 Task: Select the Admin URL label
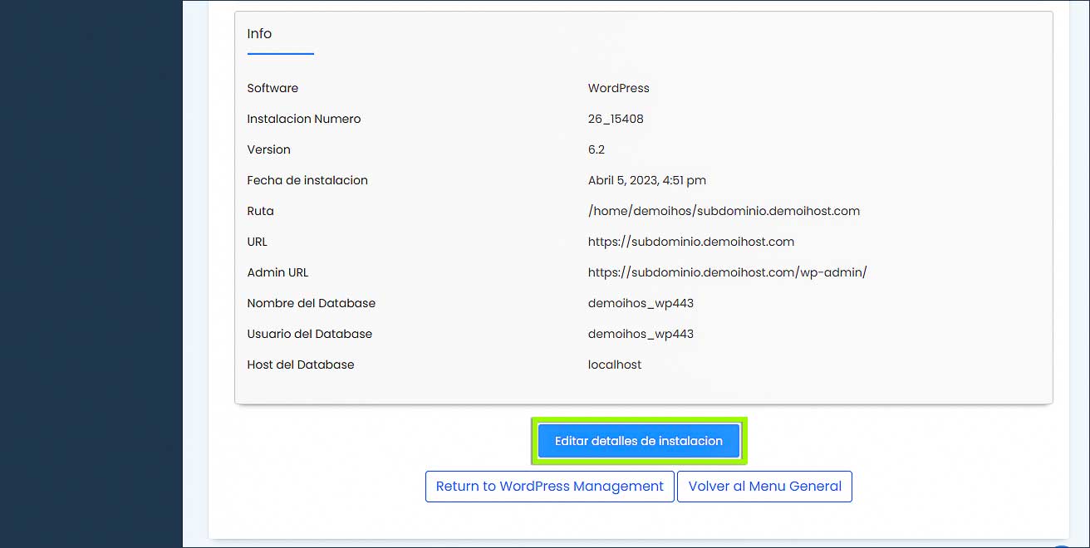coord(277,272)
